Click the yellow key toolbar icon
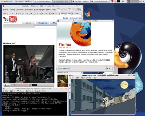This screenshot has height=116, width=145. pyautogui.click(x=45, y=14)
